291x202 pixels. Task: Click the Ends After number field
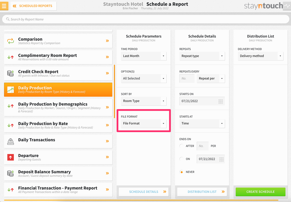click(x=202, y=146)
